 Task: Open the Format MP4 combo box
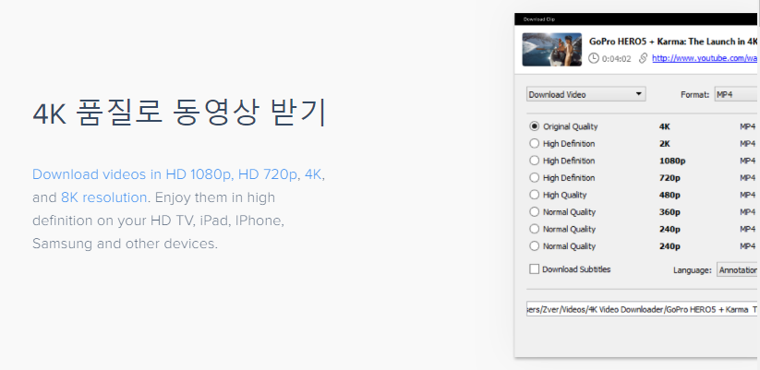coord(736,94)
